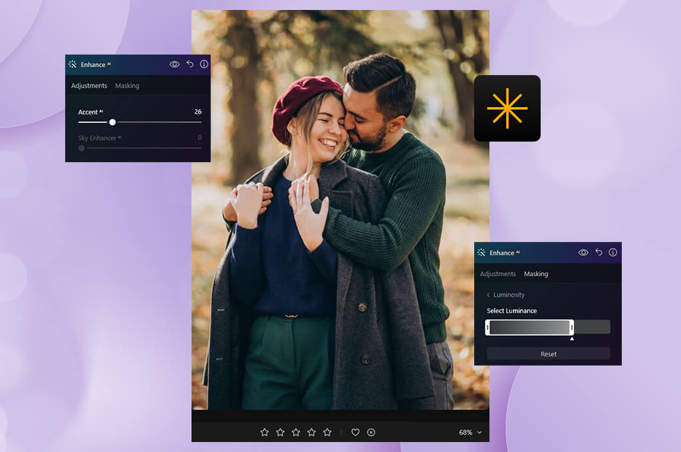Screen dimensions: 681x452
Task: Reject photo with circled X icon
Action: click(x=371, y=433)
